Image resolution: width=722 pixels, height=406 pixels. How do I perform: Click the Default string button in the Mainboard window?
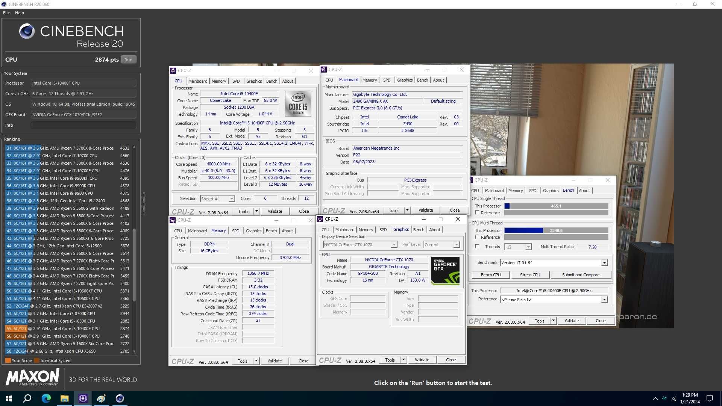[x=443, y=101]
